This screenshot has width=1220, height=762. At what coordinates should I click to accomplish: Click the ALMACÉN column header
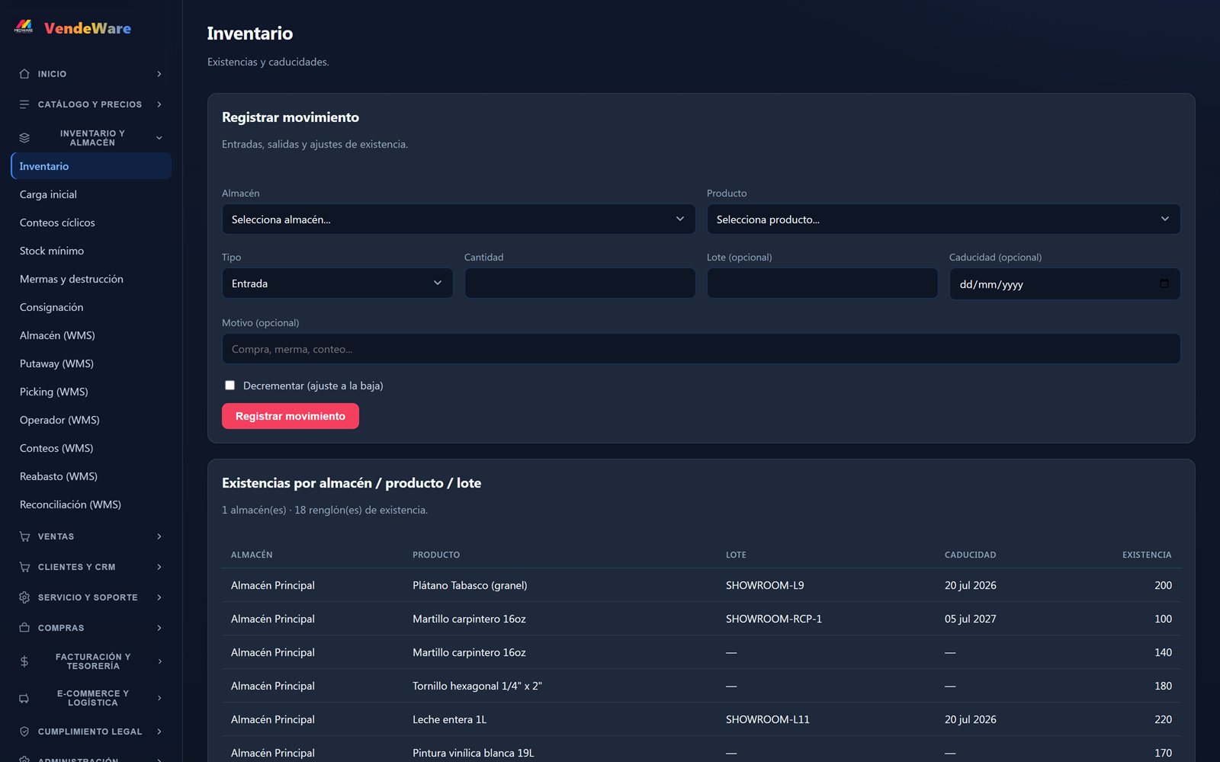pos(252,555)
